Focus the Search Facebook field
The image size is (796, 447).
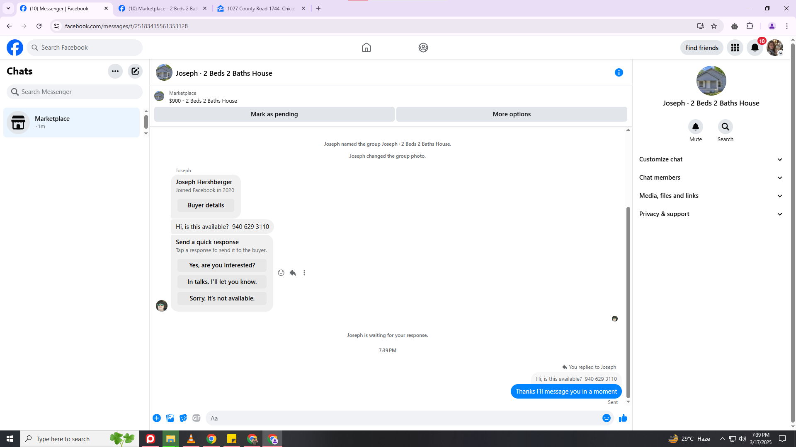click(x=85, y=48)
